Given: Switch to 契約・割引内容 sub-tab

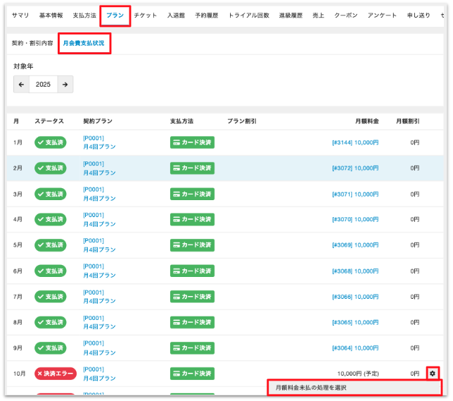Looking at the screenshot, I should point(32,44).
